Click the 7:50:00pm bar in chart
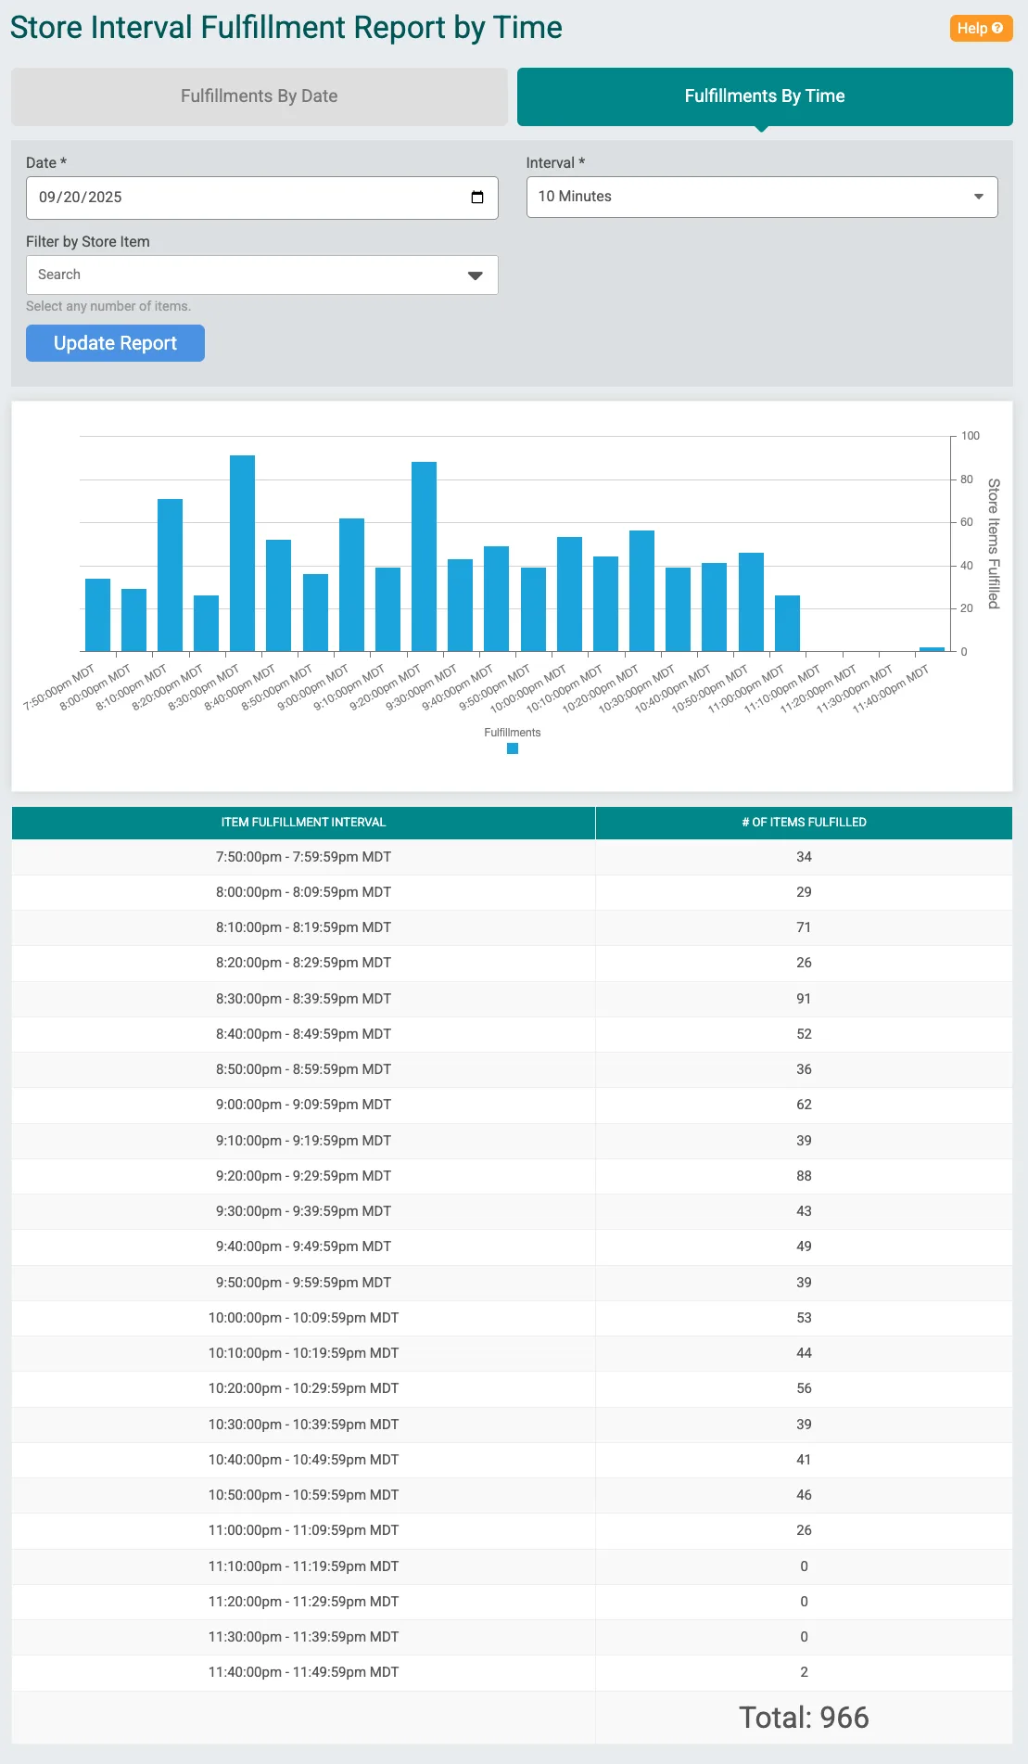Screen dimensions: 1028x1764 tap(97, 615)
